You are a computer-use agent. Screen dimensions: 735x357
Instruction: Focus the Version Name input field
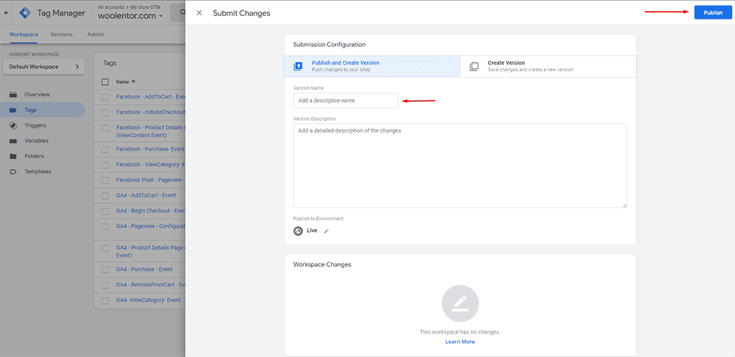(x=346, y=101)
